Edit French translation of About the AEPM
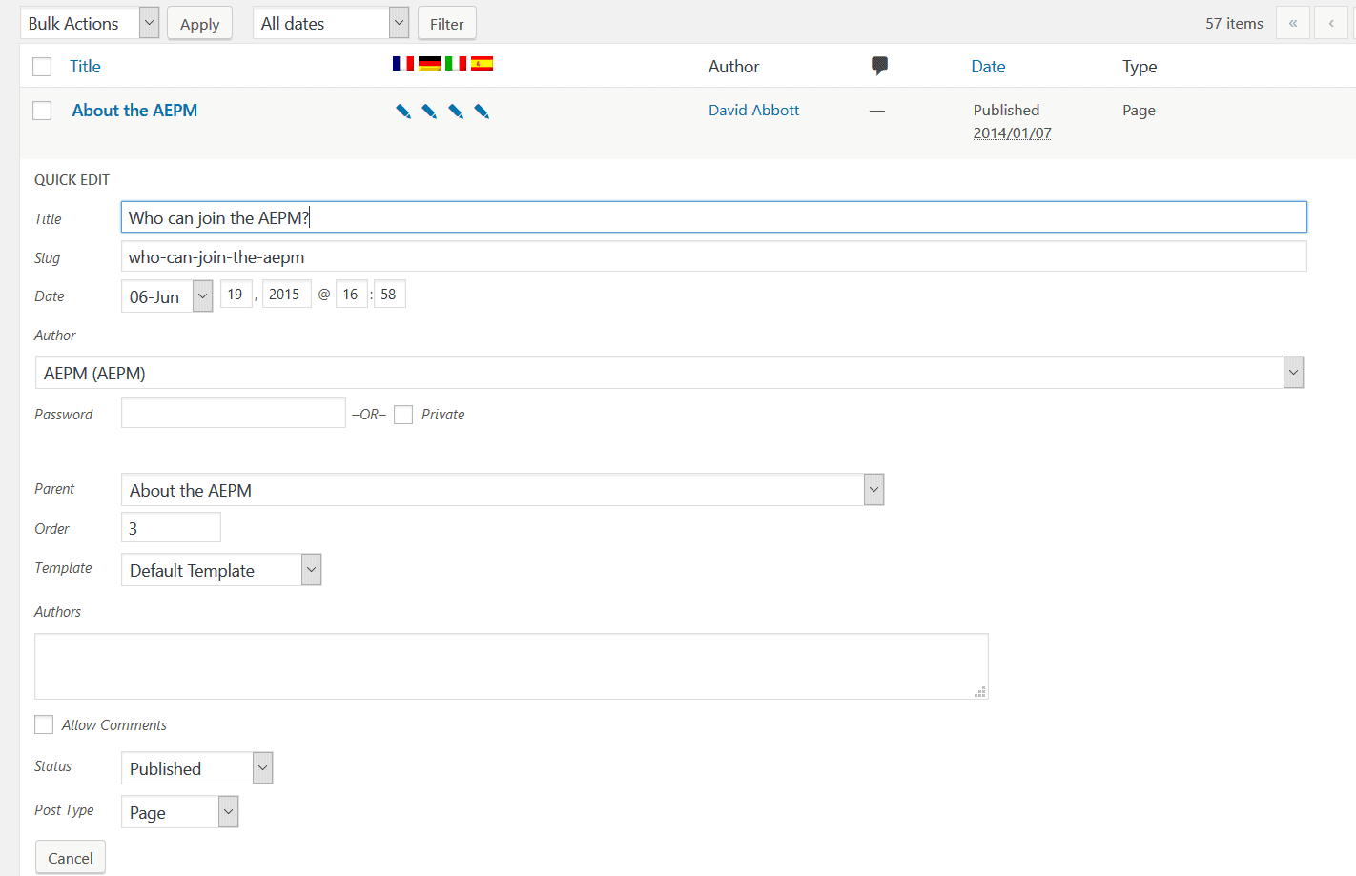The height and width of the screenshot is (876, 1356). click(403, 112)
